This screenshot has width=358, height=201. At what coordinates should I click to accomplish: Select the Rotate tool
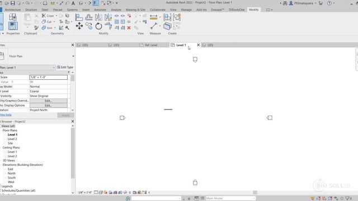(98, 26)
